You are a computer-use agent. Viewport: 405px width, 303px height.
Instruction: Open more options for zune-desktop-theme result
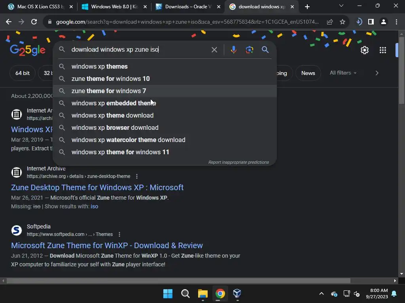137,176
